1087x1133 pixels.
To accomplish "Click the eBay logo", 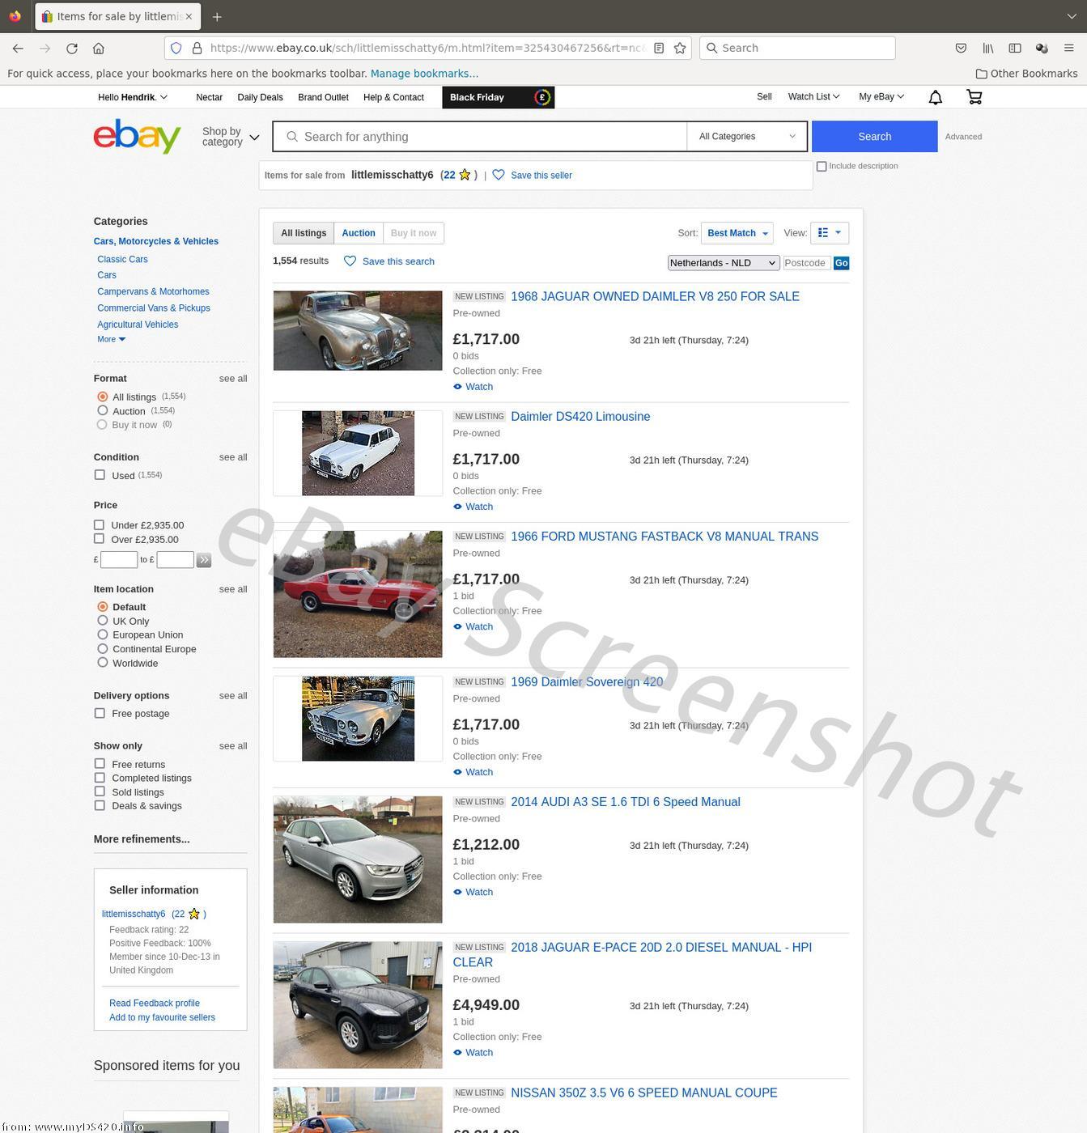I will 137,136.
